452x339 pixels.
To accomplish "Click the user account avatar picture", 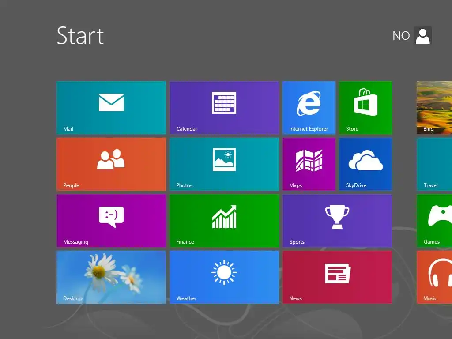I will (x=422, y=35).
